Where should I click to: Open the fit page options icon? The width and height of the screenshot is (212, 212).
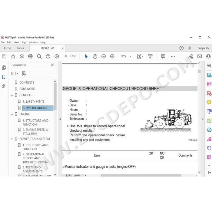point(140,56)
